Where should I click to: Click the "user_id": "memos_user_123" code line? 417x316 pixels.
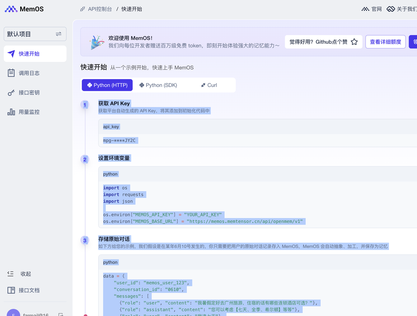(x=151, y=282)
